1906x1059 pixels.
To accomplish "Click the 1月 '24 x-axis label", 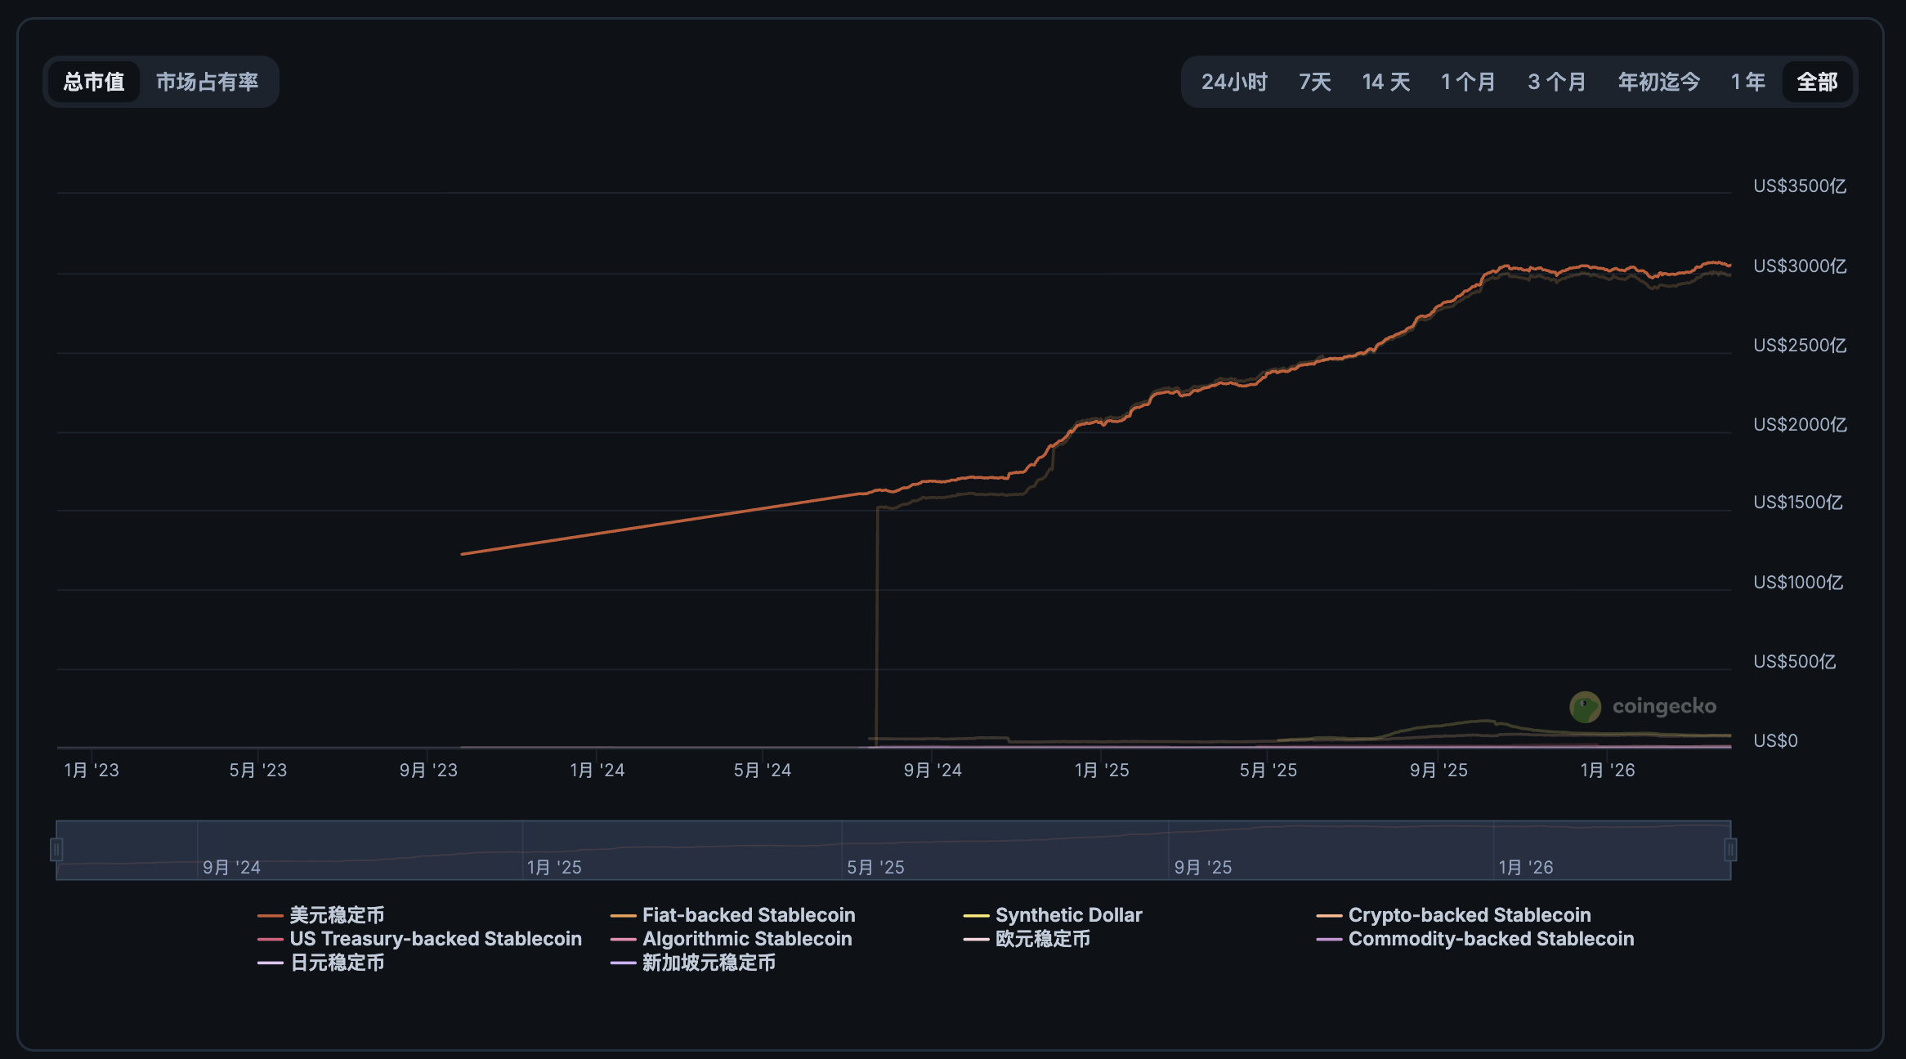I will pos(597,771).
